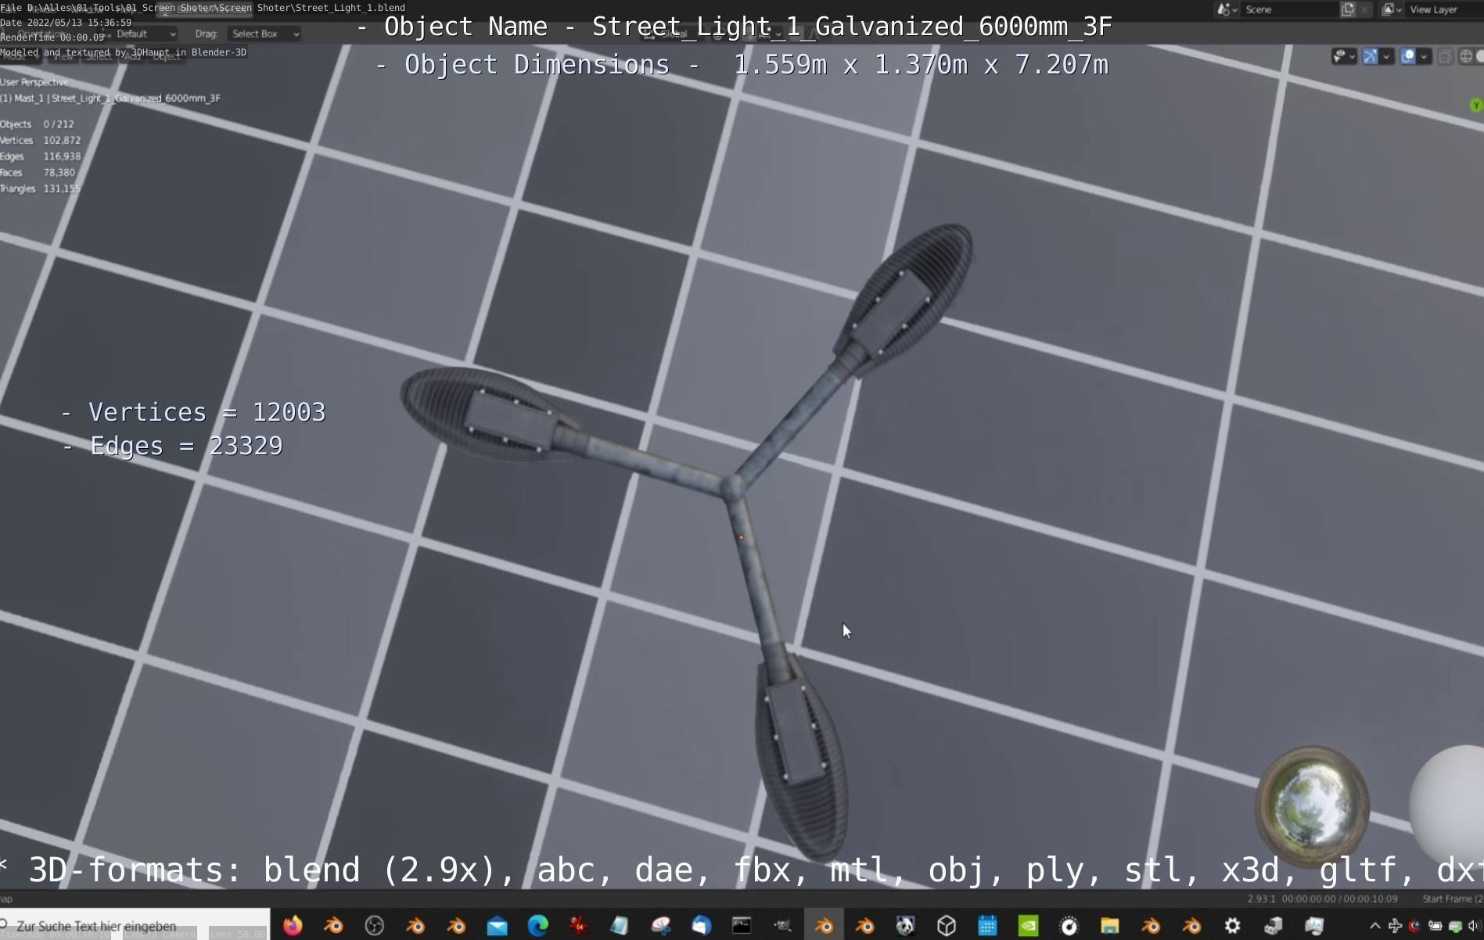Open the panda icon app in taskbar

coord(905,926)
